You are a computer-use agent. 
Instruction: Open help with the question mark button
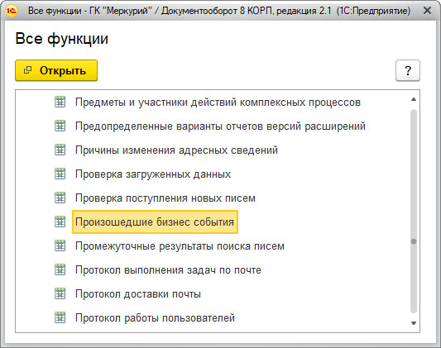coord(408,70)
